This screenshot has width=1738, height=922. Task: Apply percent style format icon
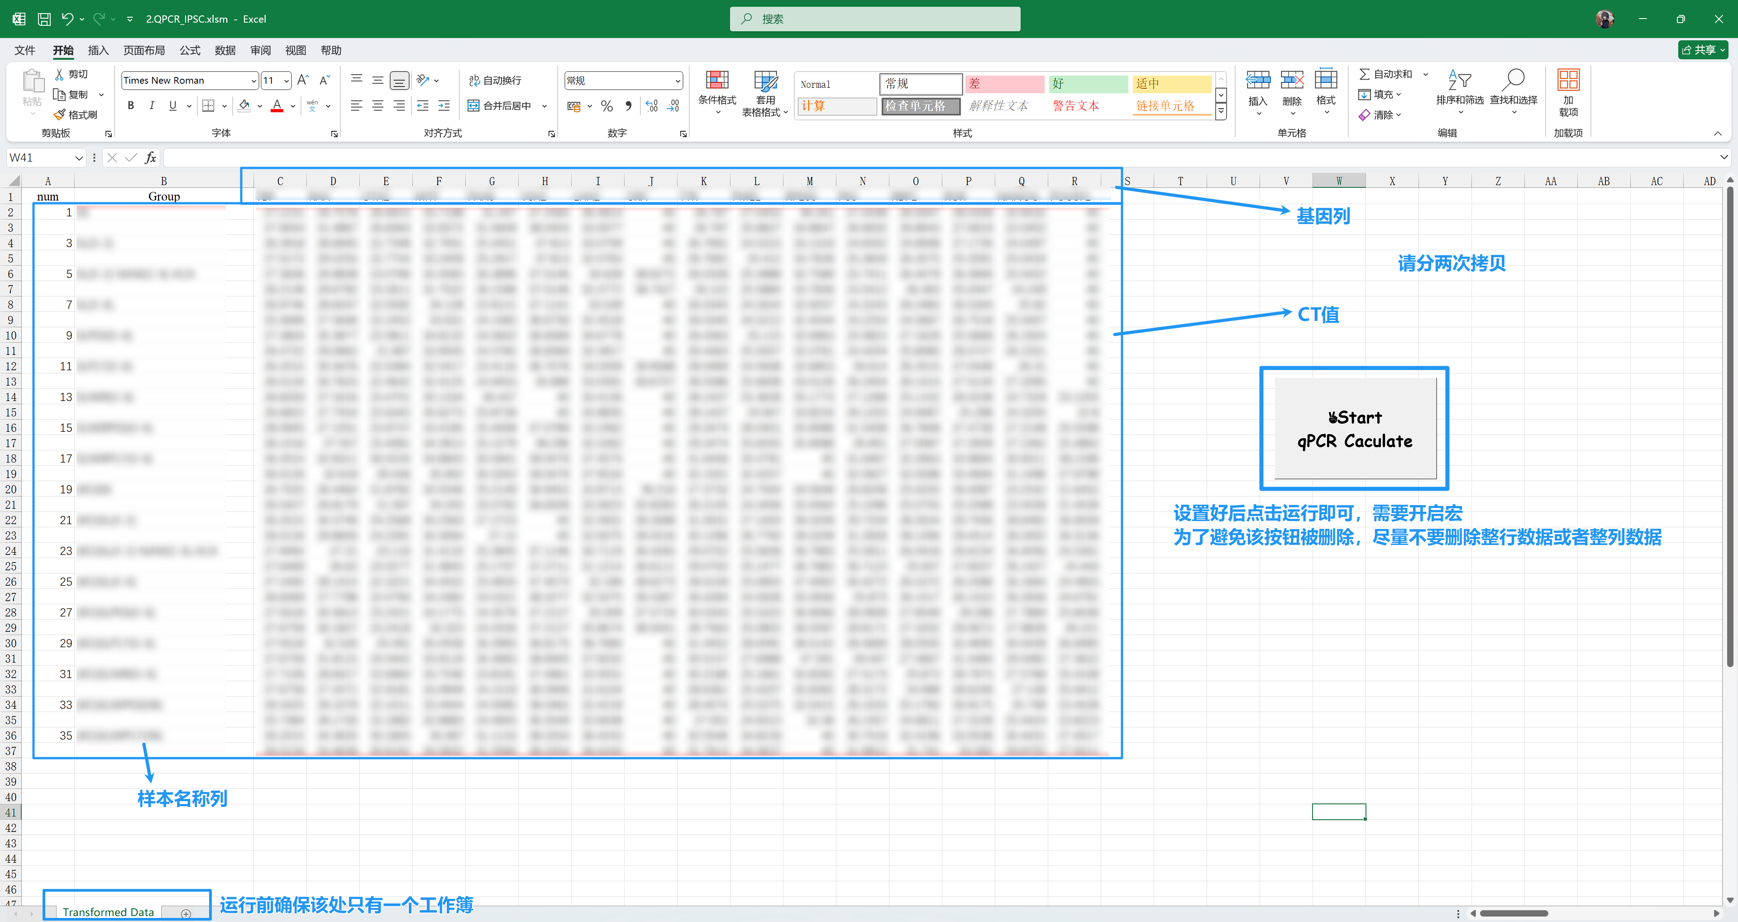[x=606, y=106]
